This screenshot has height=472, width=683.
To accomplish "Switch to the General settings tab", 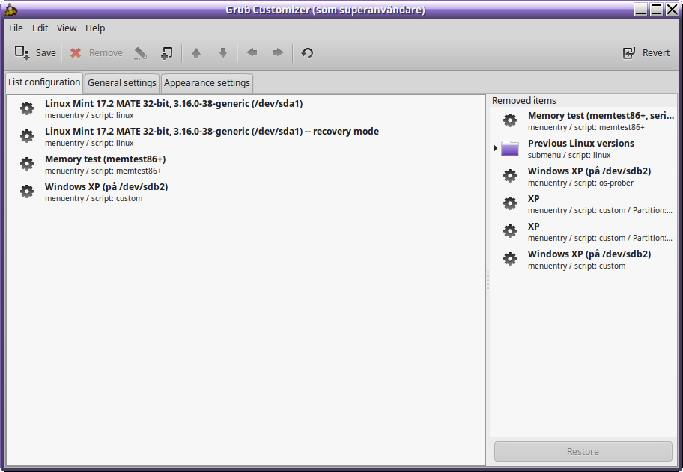I will click(122, 82).
